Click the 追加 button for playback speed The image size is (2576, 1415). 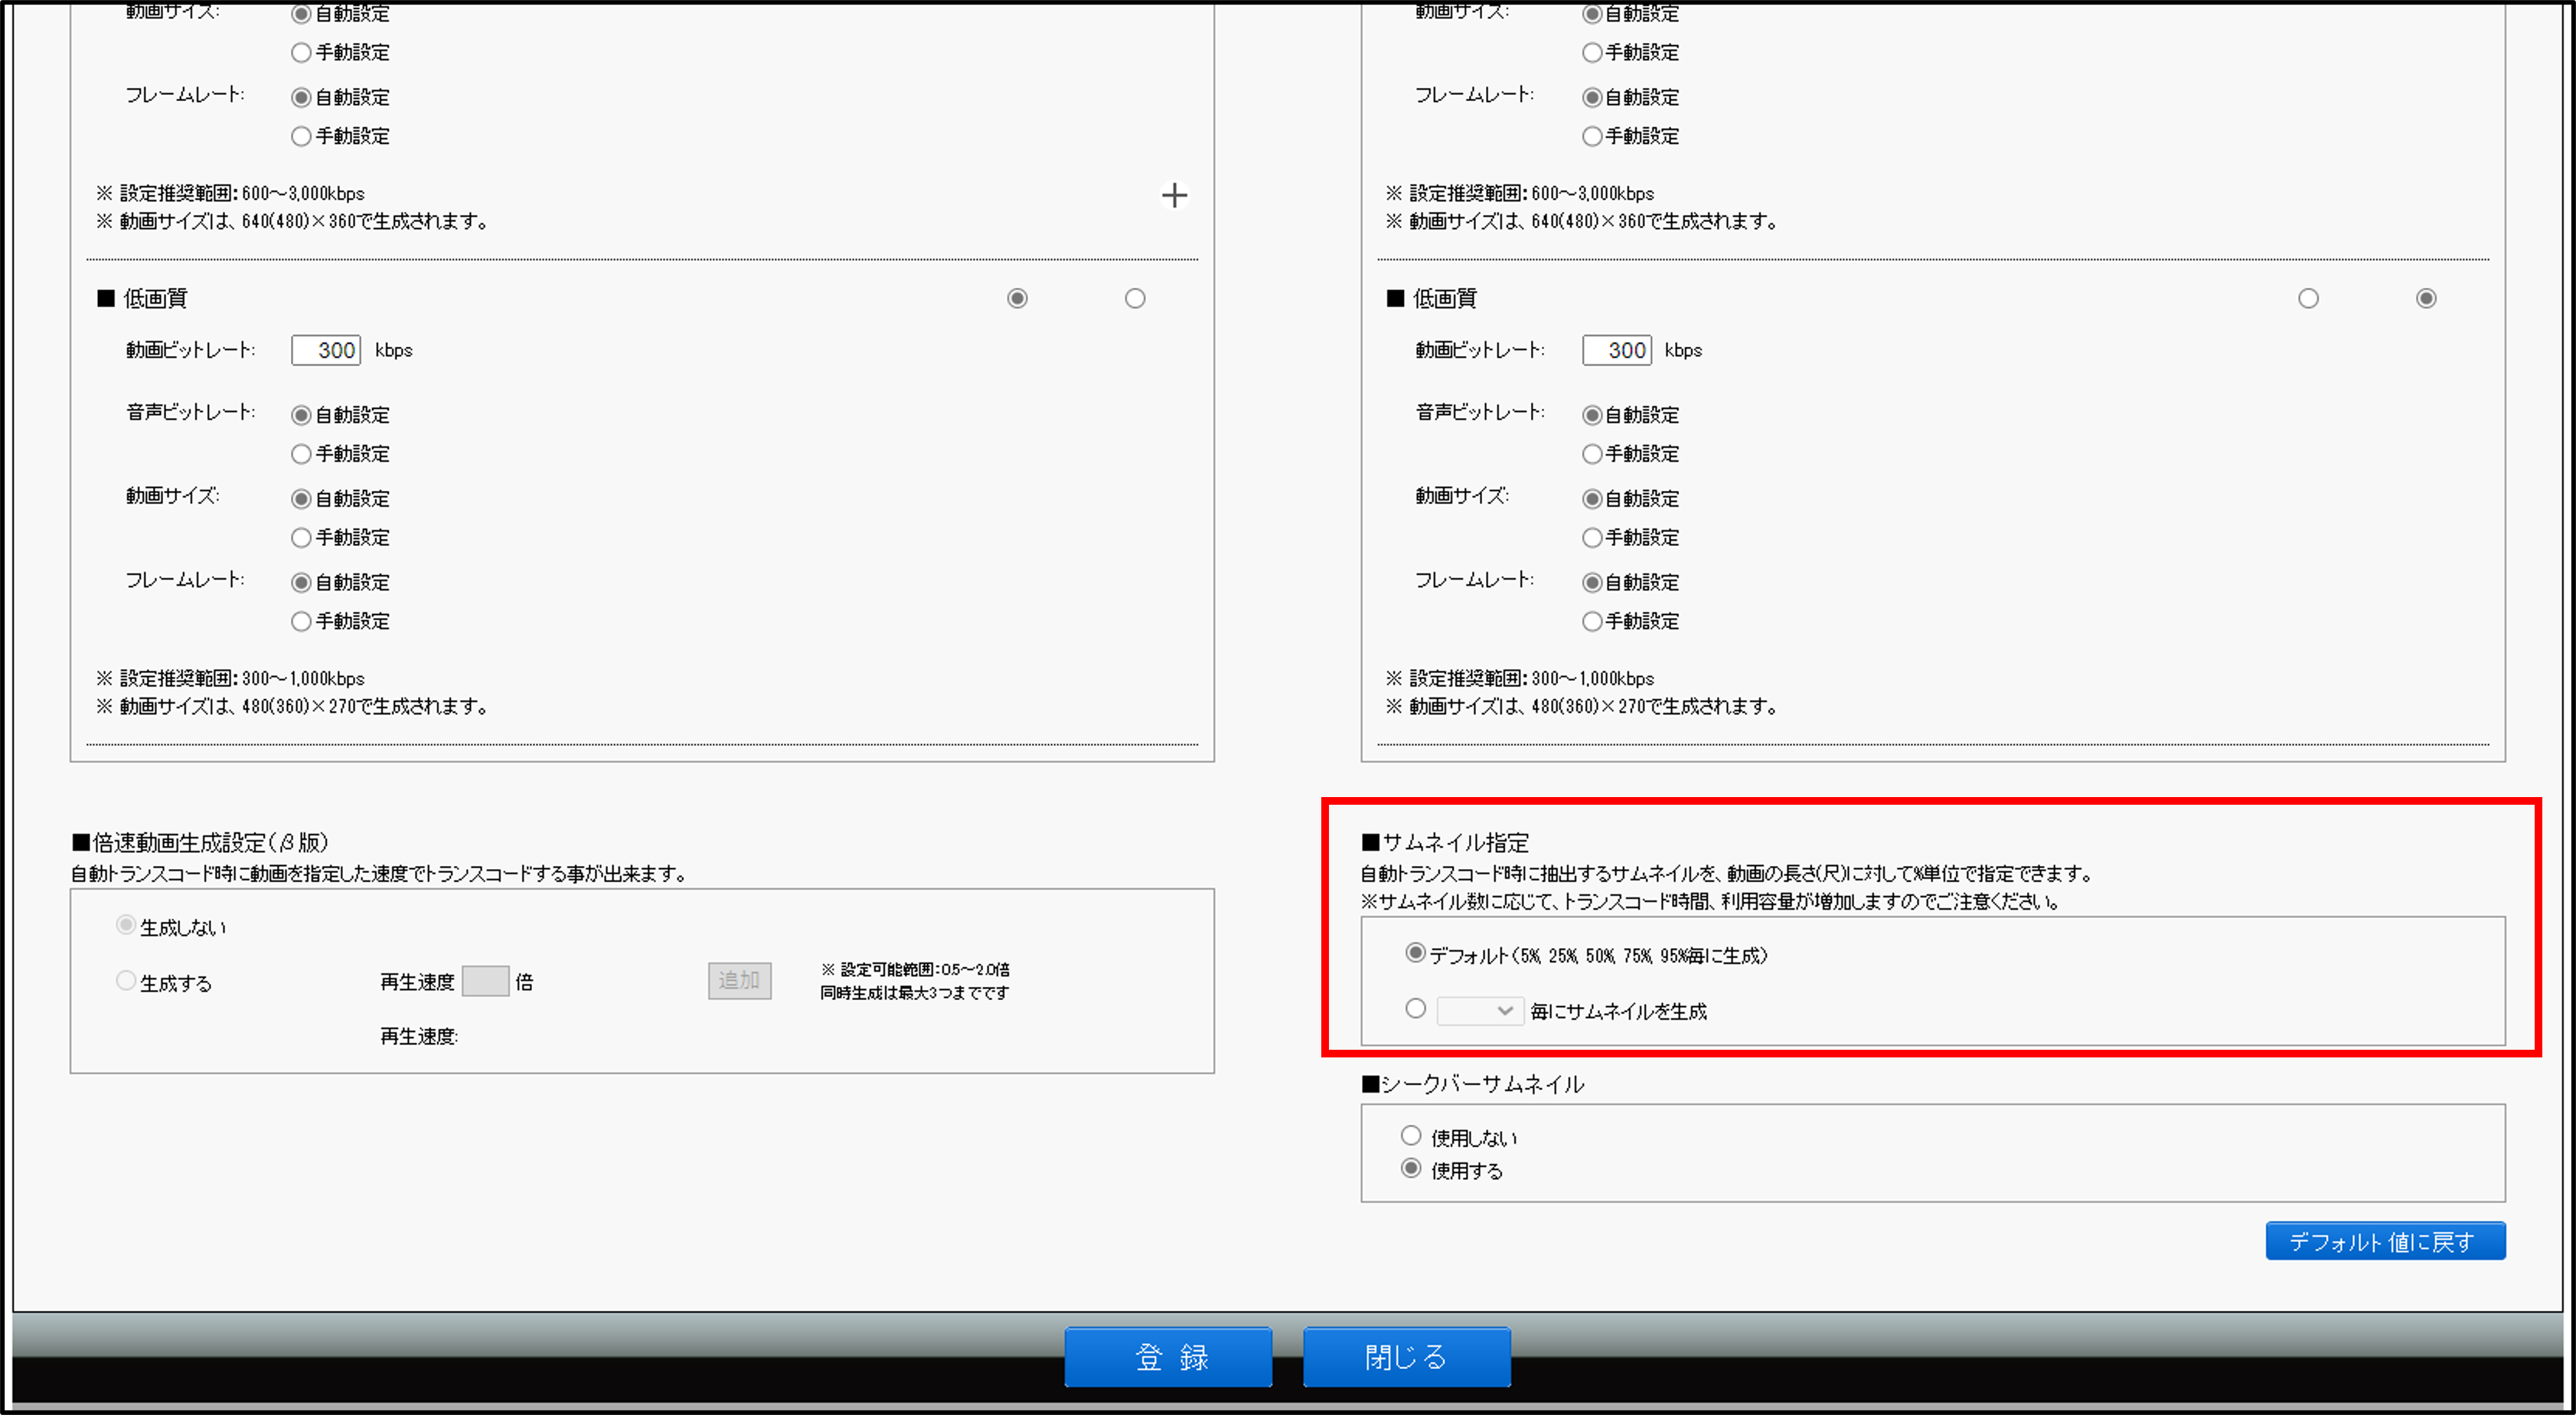click(x=739, y=981)
